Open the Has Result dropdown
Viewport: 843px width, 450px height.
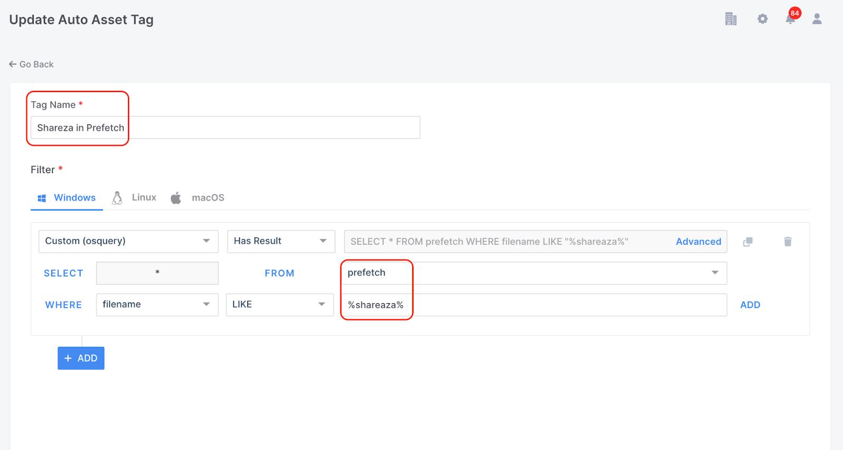pyautogui.click(x=281, y=241)
